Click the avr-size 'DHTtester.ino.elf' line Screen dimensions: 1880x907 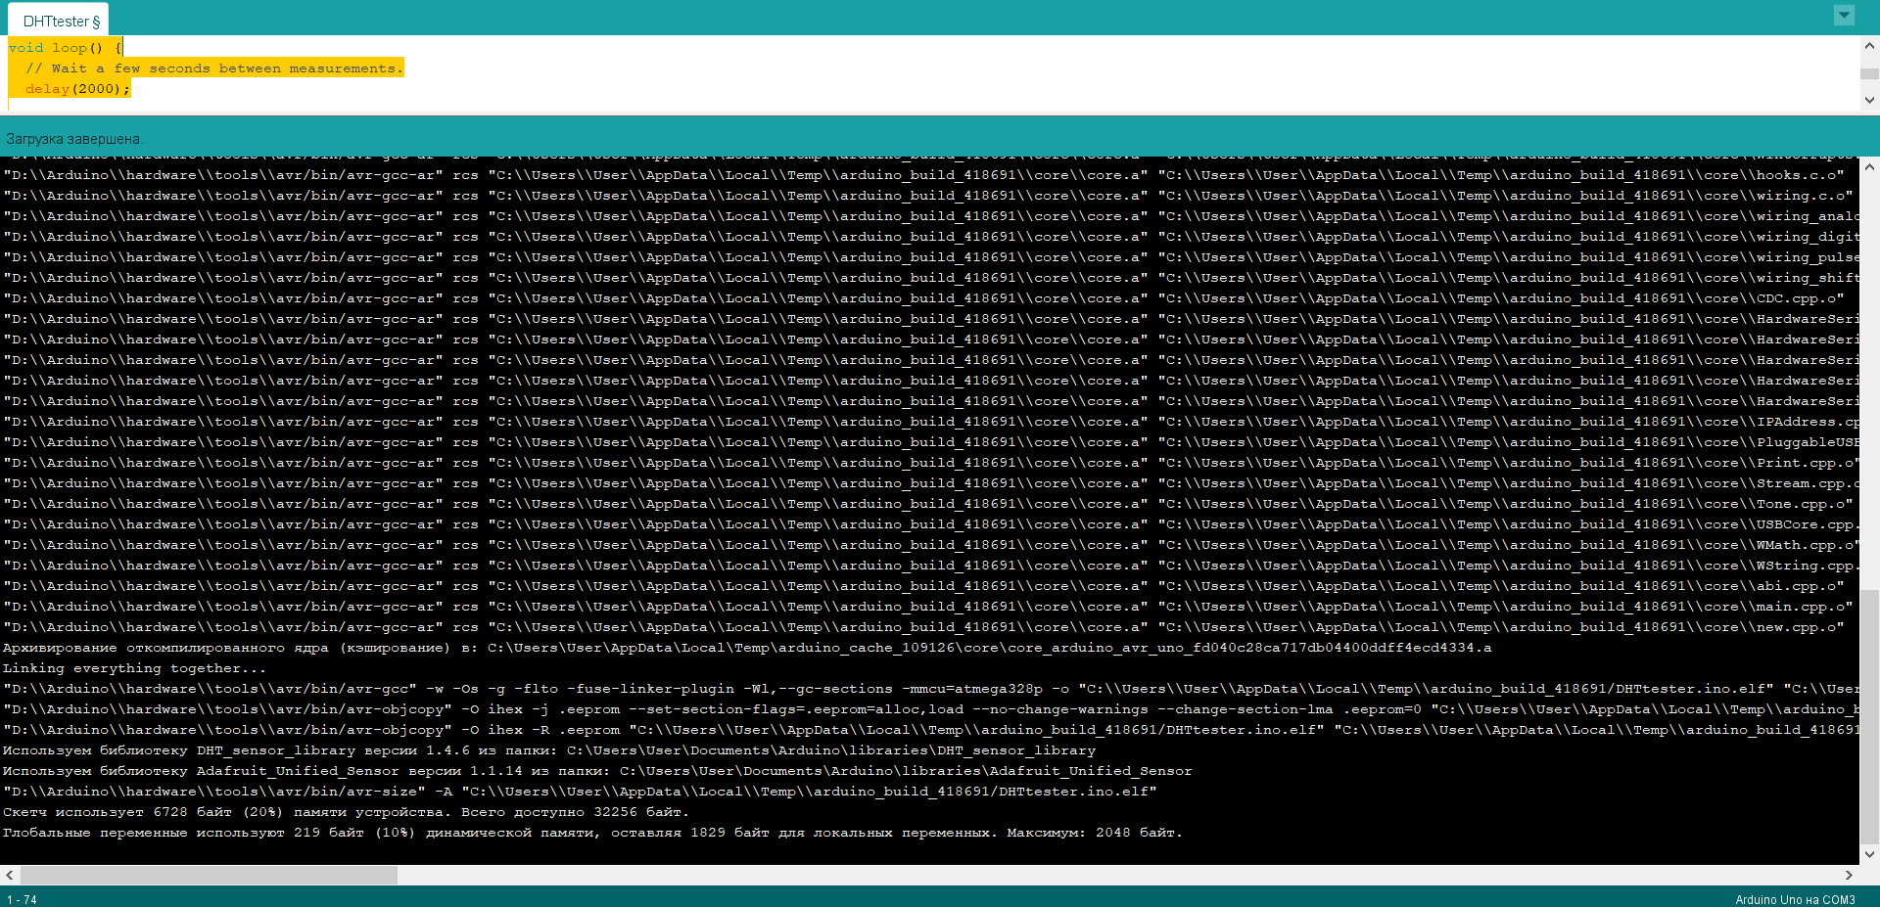point(580,792)
